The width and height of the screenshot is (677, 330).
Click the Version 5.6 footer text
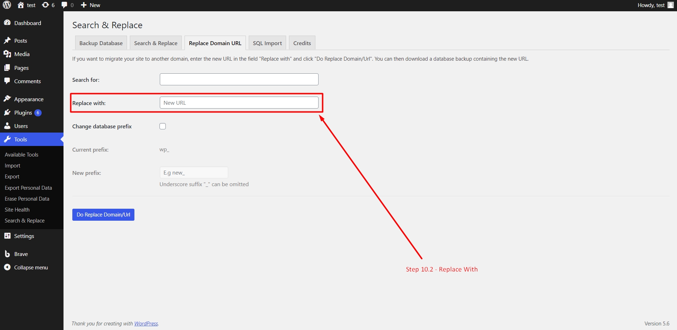tap(657, 323)
